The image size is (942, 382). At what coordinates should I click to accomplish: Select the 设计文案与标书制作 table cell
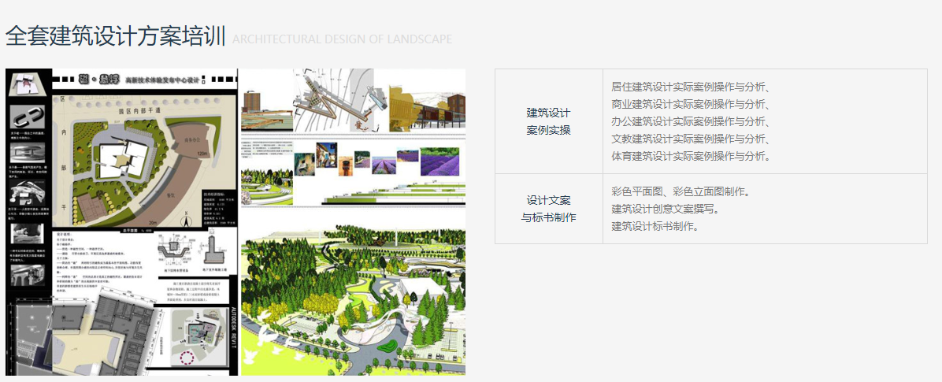click(x=548, y=209)
